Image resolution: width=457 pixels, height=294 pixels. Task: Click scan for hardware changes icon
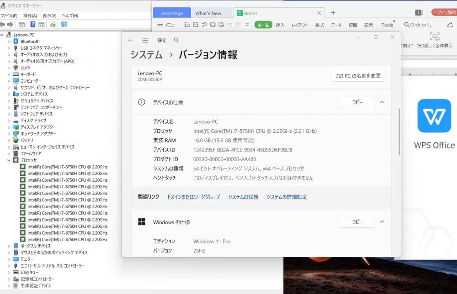(x=64, y=25)
